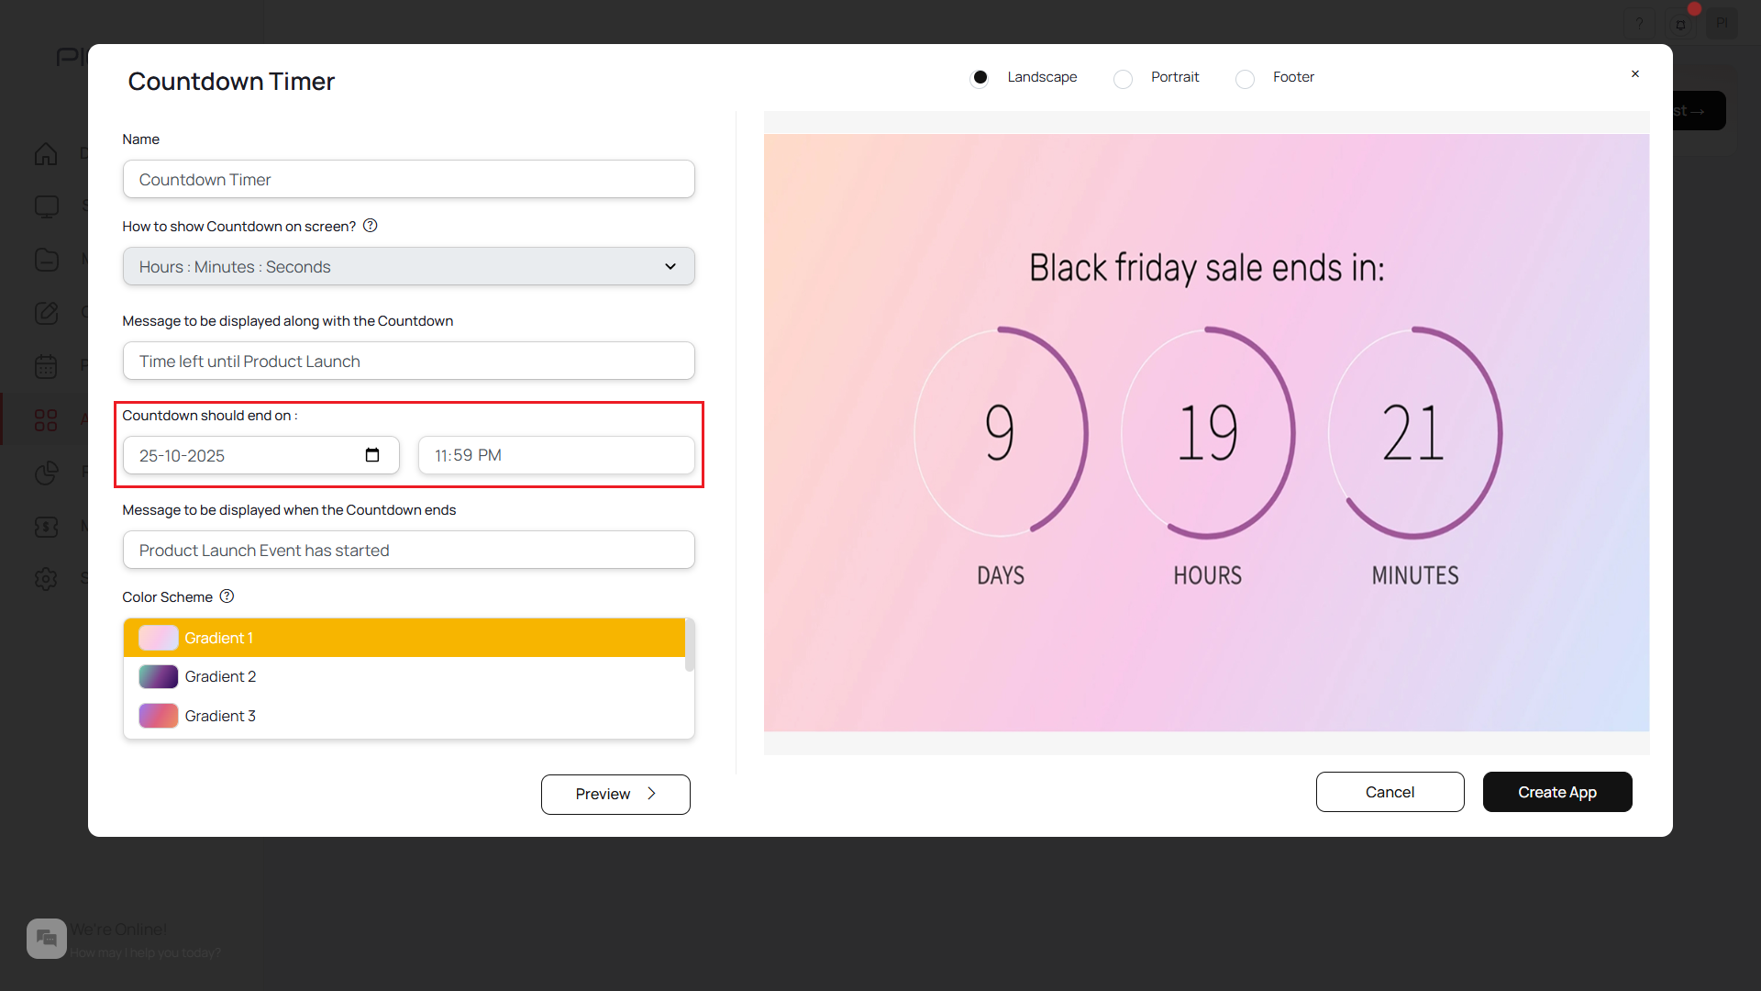This screenshot has height=991, width=1761.
Task: Open the help question mark icon
Action: [1639, 23]
